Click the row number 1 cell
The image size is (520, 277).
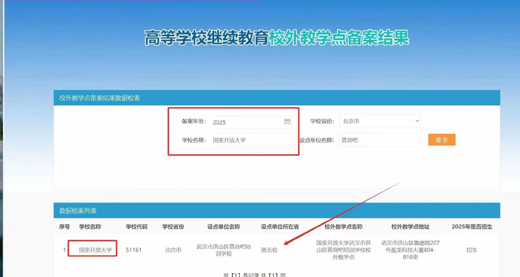click(64, 250)
